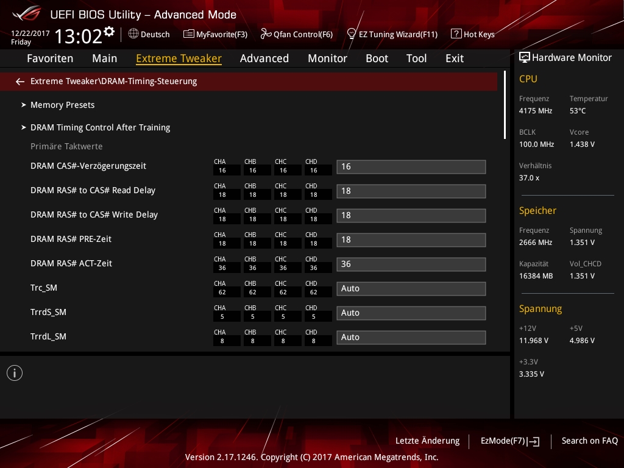
Task: Select the TrrdS_SM label
Action: (48, 312)
